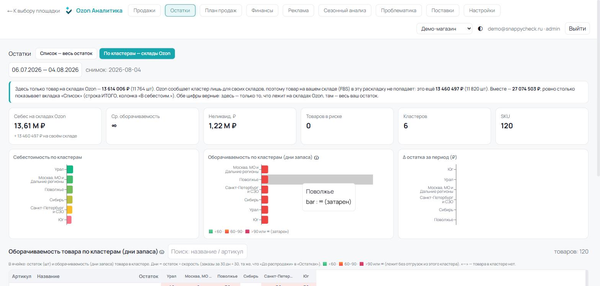
Task: Click the Сибирь table column header
Action: click(251, 276)
